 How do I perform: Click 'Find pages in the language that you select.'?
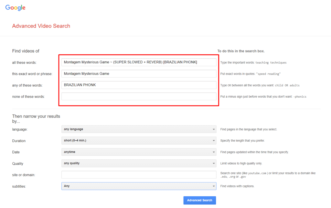(249, 129)
